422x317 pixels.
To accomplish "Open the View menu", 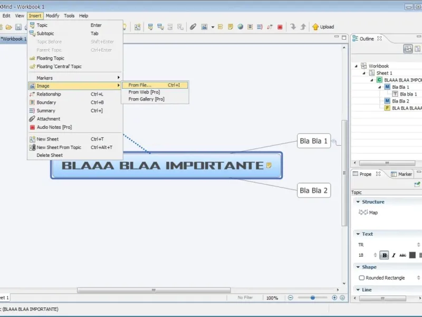I will pyautogui.click(x=20, y=16).
